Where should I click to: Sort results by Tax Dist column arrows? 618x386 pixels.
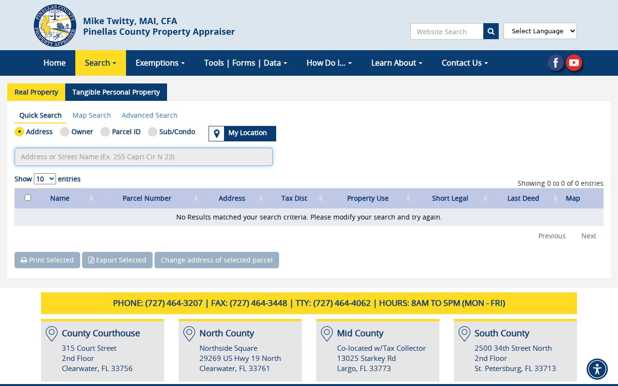(321, 198)
